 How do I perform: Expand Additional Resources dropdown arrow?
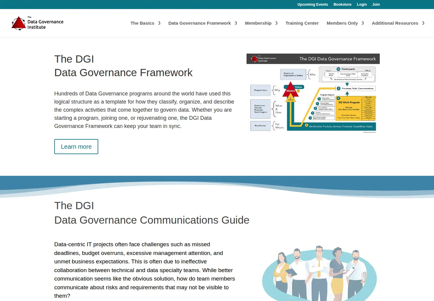click(423, 23)
